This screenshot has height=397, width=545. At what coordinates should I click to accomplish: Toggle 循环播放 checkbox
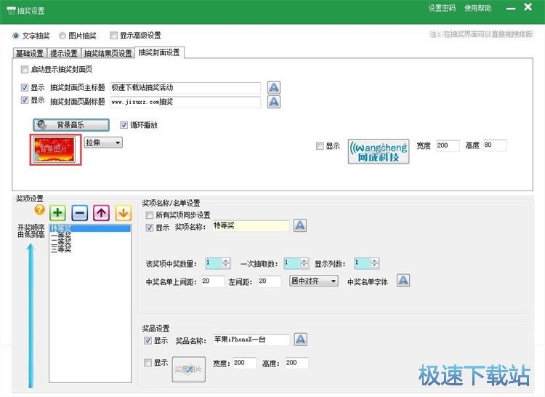(x=124, y=125)
